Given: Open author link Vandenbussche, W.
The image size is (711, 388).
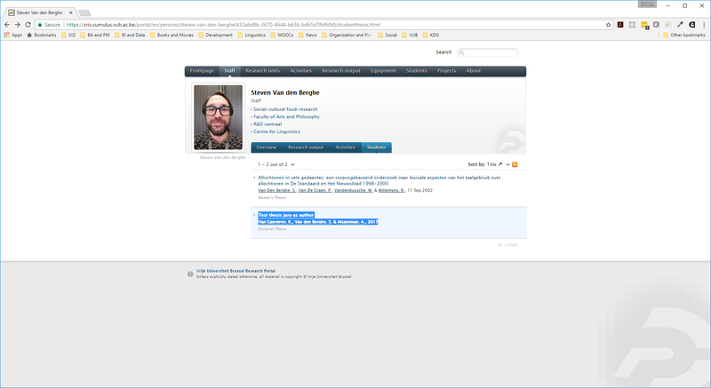Looking at the screenshot, I should 353,190.
